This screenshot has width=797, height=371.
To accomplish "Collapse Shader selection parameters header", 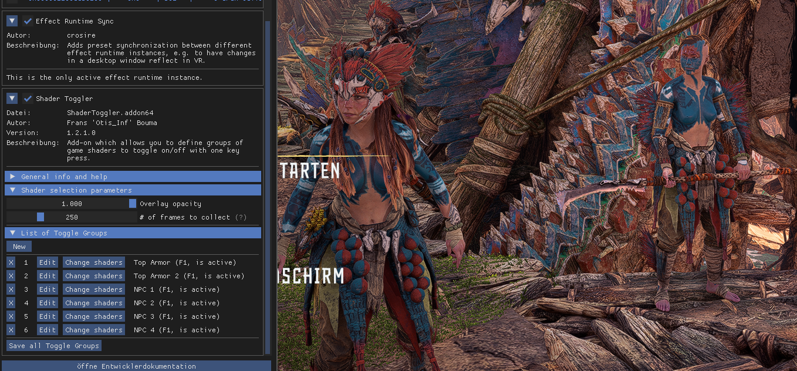I will [133, 190].
